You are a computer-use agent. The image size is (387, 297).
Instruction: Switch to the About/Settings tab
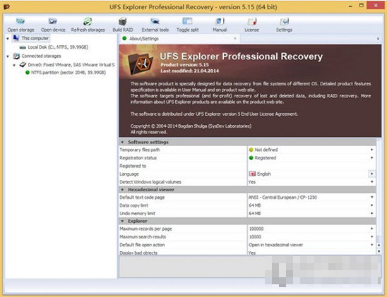click(x=144, y=39)
